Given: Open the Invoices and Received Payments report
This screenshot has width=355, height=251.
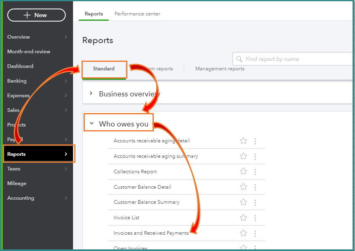Looking at the screenshot, I should (151, 233).
